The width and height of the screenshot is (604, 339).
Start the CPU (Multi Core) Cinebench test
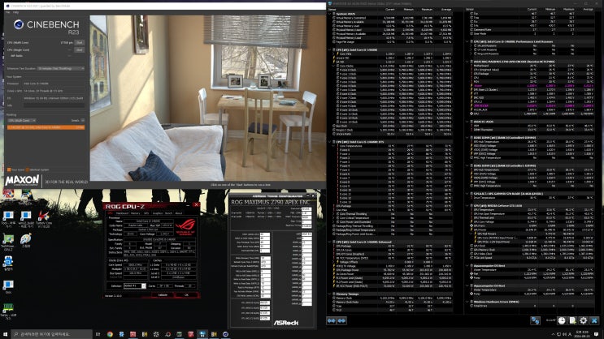click(x=80, y=43)
